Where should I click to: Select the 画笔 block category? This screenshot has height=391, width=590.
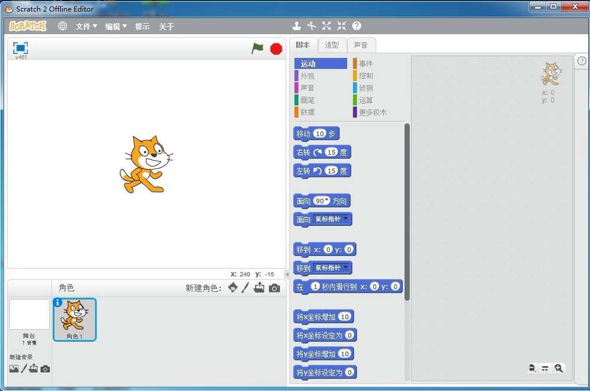coord(307,100)
